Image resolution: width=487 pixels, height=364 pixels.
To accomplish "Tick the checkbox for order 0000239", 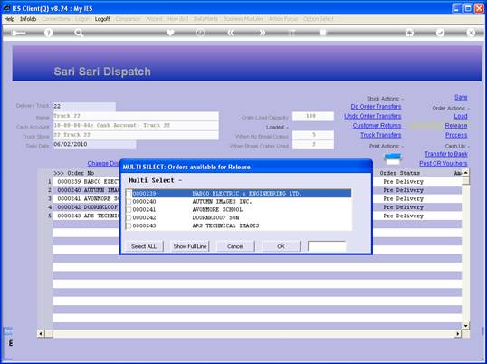I will tap(129, 194).
